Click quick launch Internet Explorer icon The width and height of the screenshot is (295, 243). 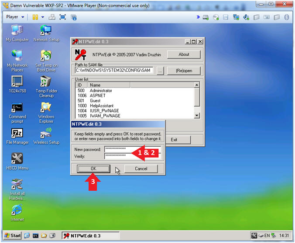click(27, 236)
